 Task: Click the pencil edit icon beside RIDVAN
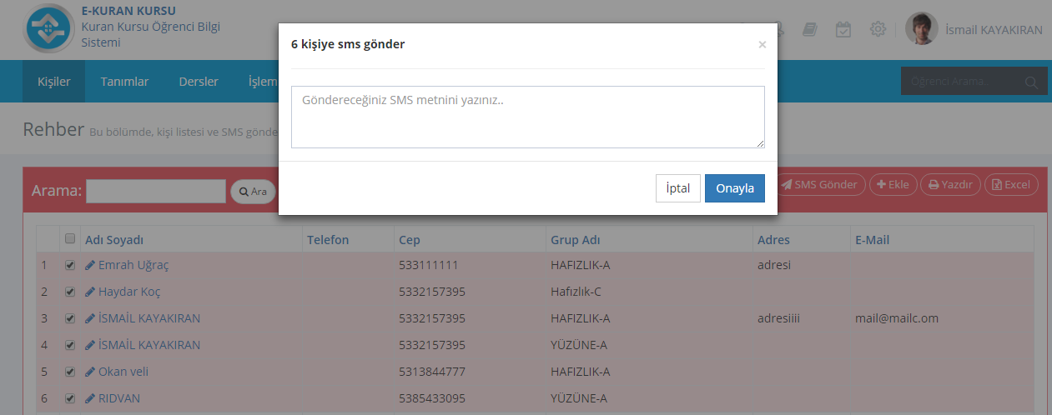(x=90, y=398)
